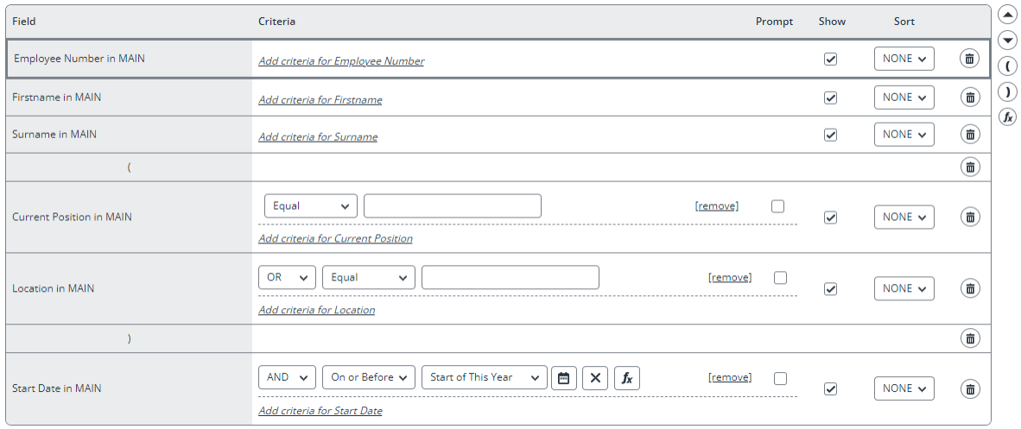Click the Current Position value input field

click(453, 205)
